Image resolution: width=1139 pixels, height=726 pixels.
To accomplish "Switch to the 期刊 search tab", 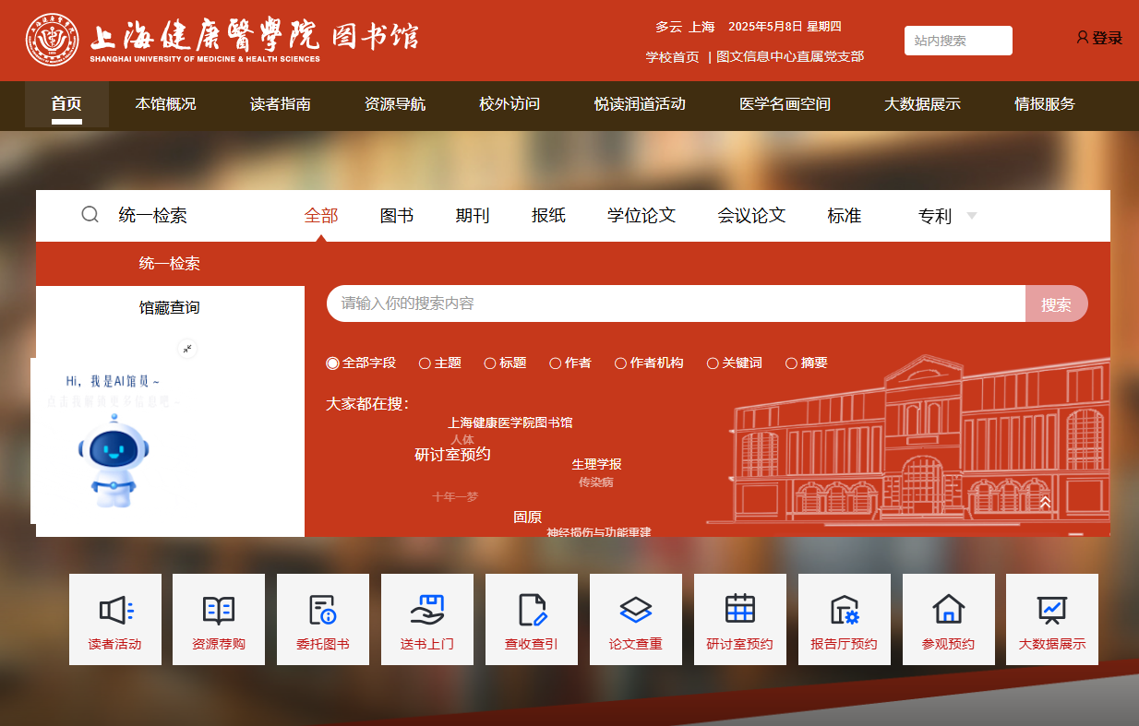I will click(x=472, y=216).
